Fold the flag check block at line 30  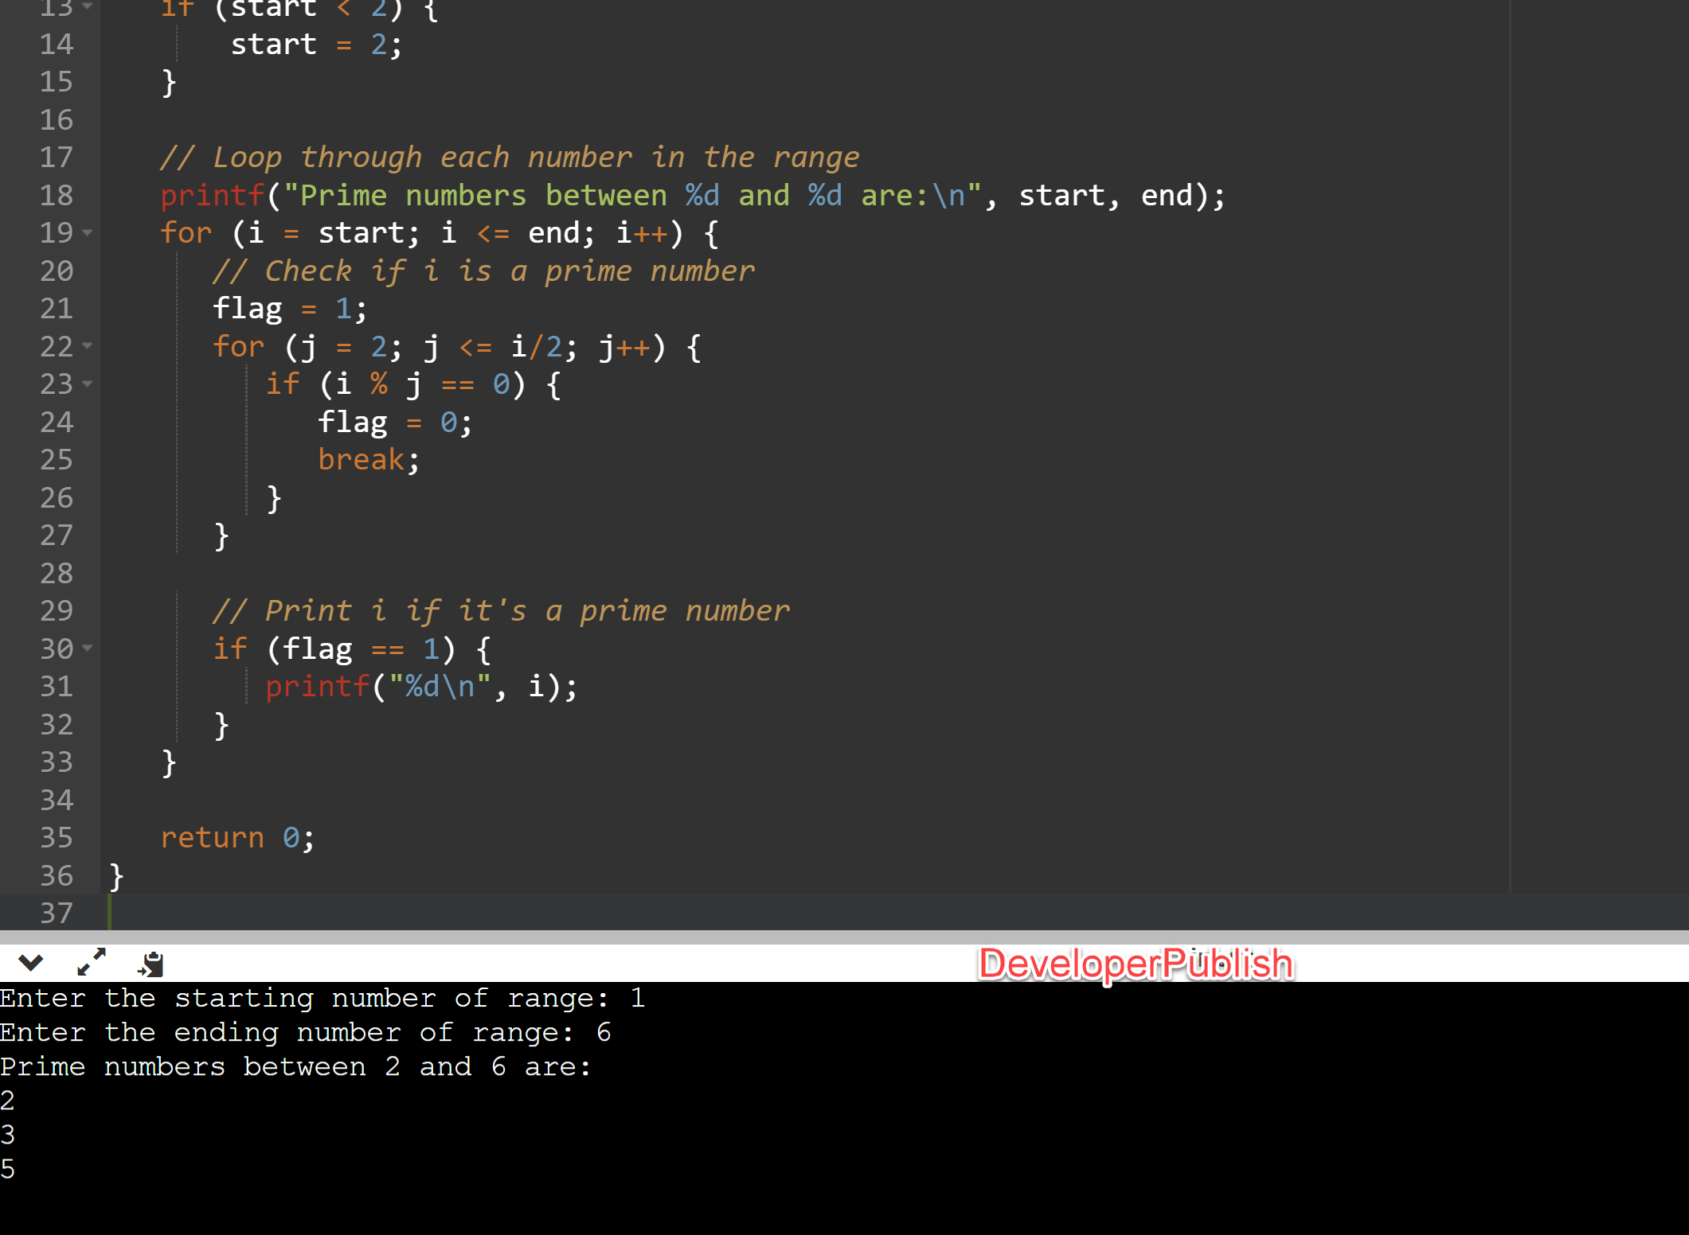click(x=88, y=648)
